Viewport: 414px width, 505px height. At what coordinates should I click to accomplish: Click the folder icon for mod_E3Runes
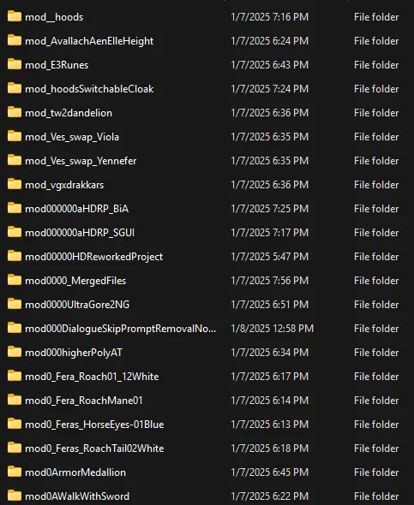pyautogui.click(x=15, y=64)
